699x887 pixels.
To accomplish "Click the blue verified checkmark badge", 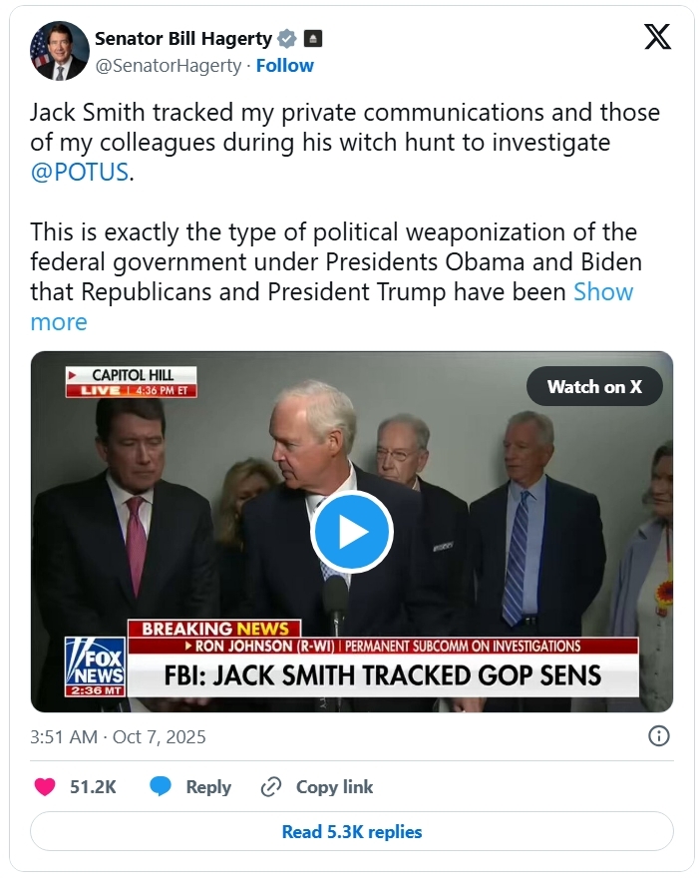I will coord(287,39).
